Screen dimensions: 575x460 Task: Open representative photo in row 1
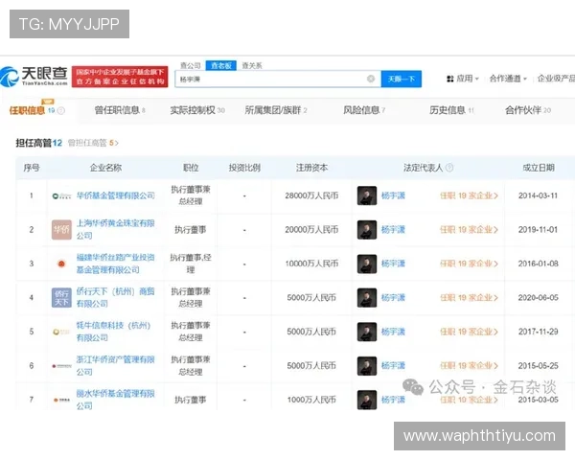click(367, 195)
